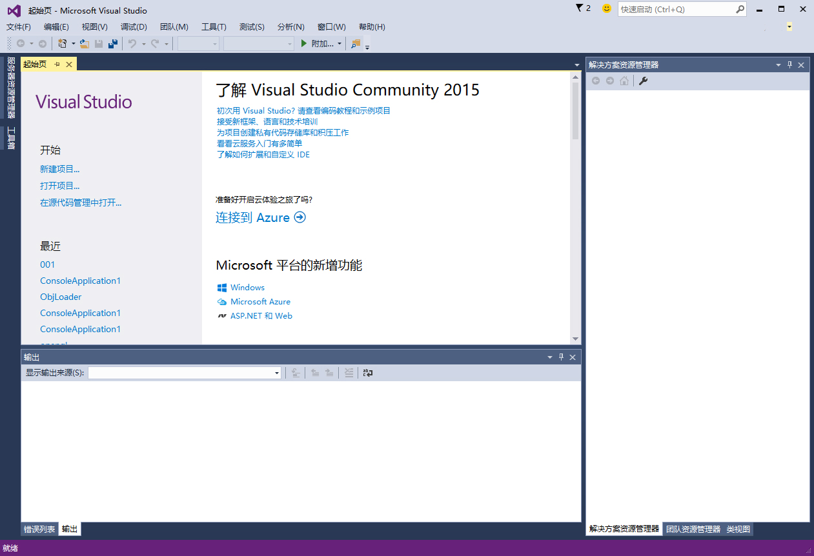The height and width of the screenshot is (556, 814).
Task: Focus the 快速启动 search field
Action: [676, 9]
